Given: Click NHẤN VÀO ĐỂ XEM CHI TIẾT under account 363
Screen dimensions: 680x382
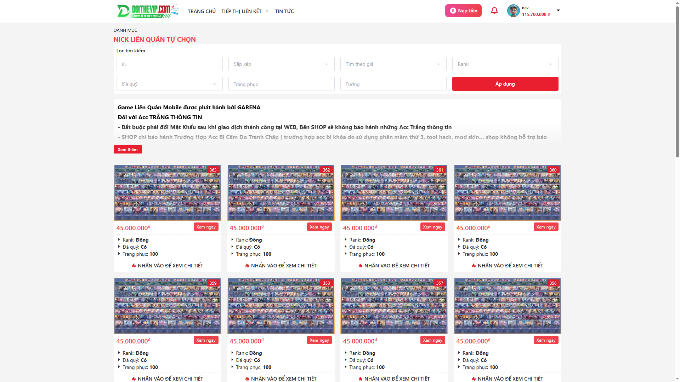Looking at the screenshot, I should tap(168, 266).
